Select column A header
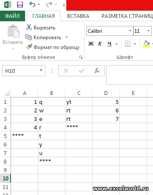Viewport: 153px width, 195px height. tap(25, 93)
